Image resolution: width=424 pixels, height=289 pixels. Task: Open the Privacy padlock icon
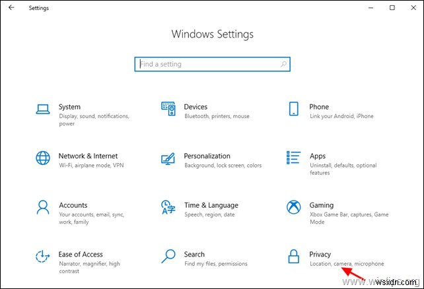293,257
